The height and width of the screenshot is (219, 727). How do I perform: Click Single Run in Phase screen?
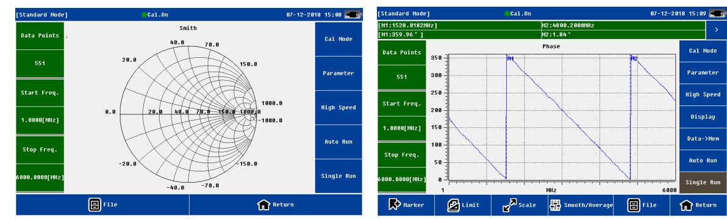pos(703,182)
